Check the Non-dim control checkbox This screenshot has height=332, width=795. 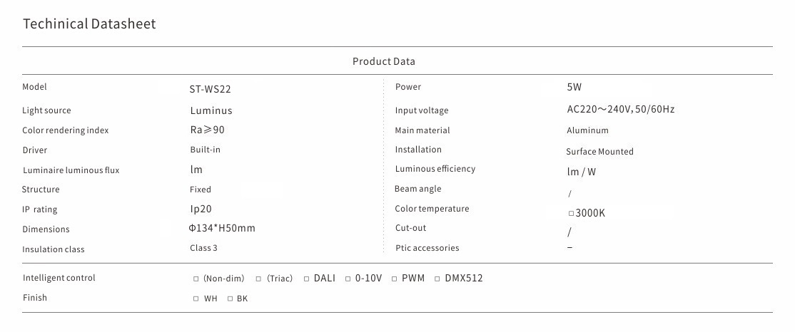pos(196,279)
